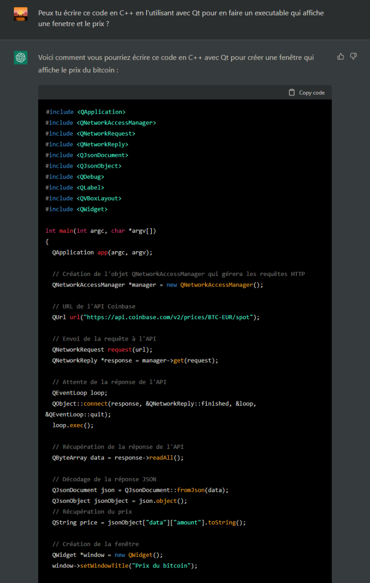Click the thumbs down feedback icon

click(x=353, y=56)
